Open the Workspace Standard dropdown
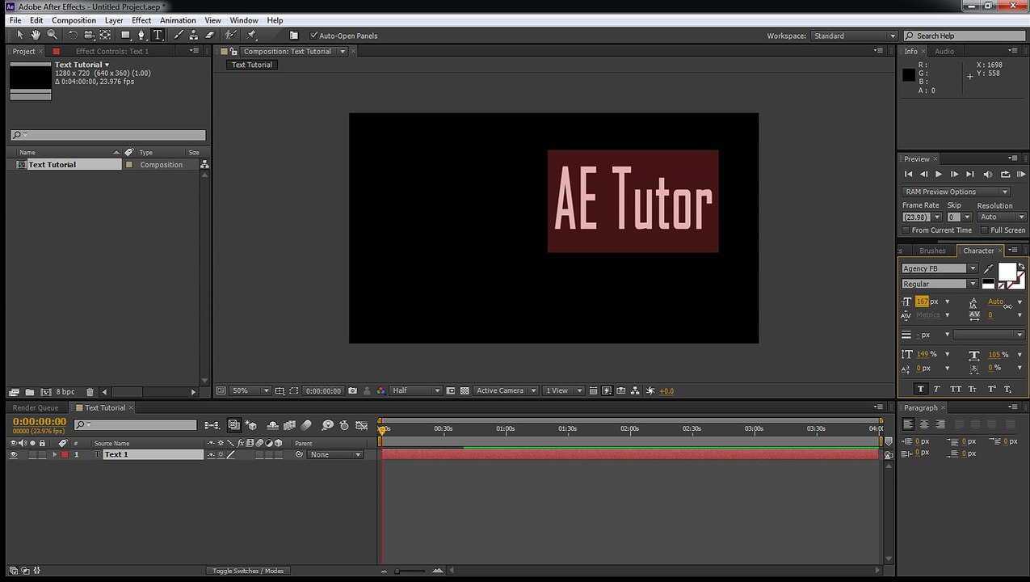Image resolution: width=1030 pixels, height=582 pixels. click(855, 36)
